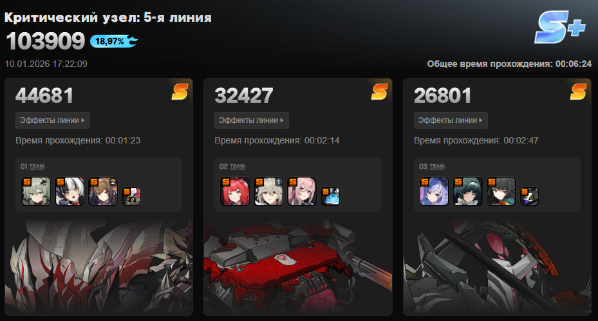
Task: Click the brown-haired agent with badge 2
Action: (x=103, y=192)
